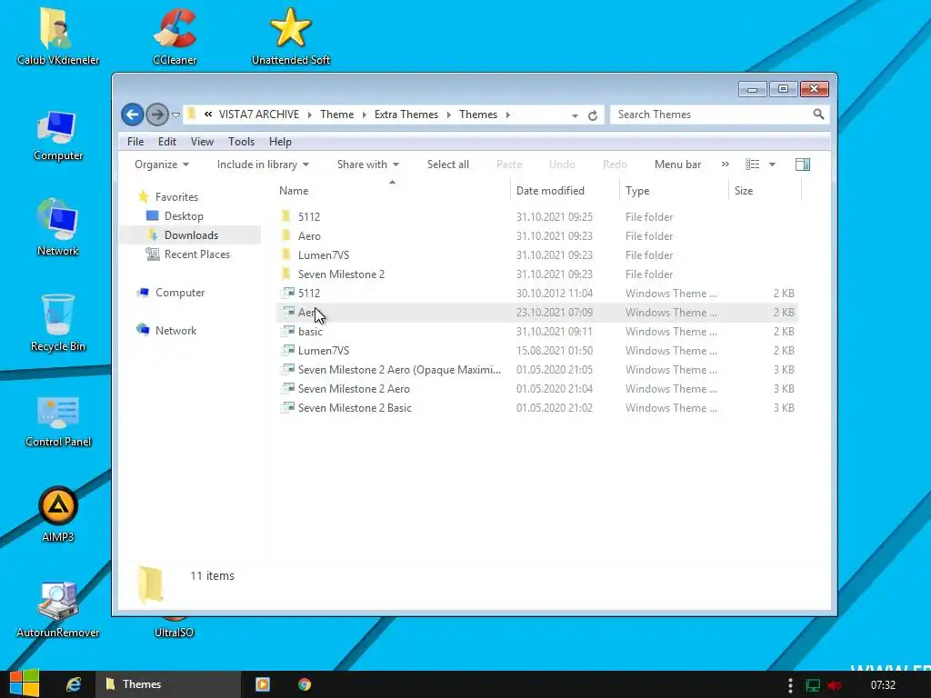
Task: Select Desktop under Favorites
Action: [184, 216]
